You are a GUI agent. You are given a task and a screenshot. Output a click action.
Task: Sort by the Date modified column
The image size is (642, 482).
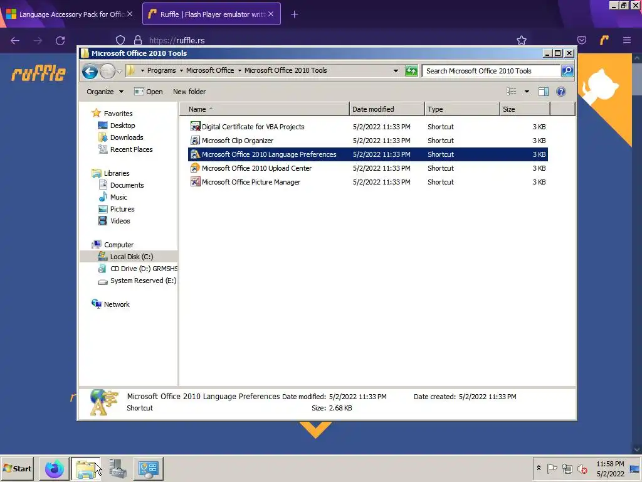tap(387, 109)
